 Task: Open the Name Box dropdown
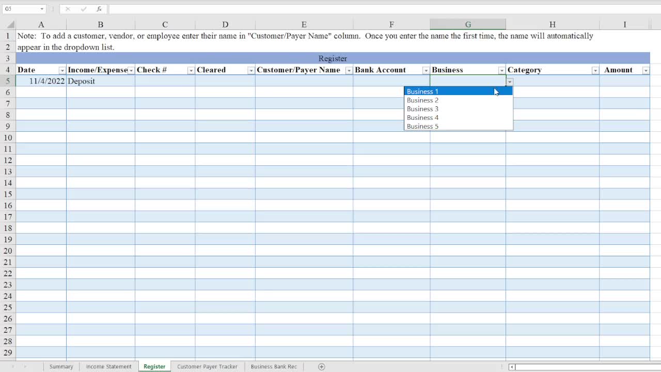tap(41, 9)
